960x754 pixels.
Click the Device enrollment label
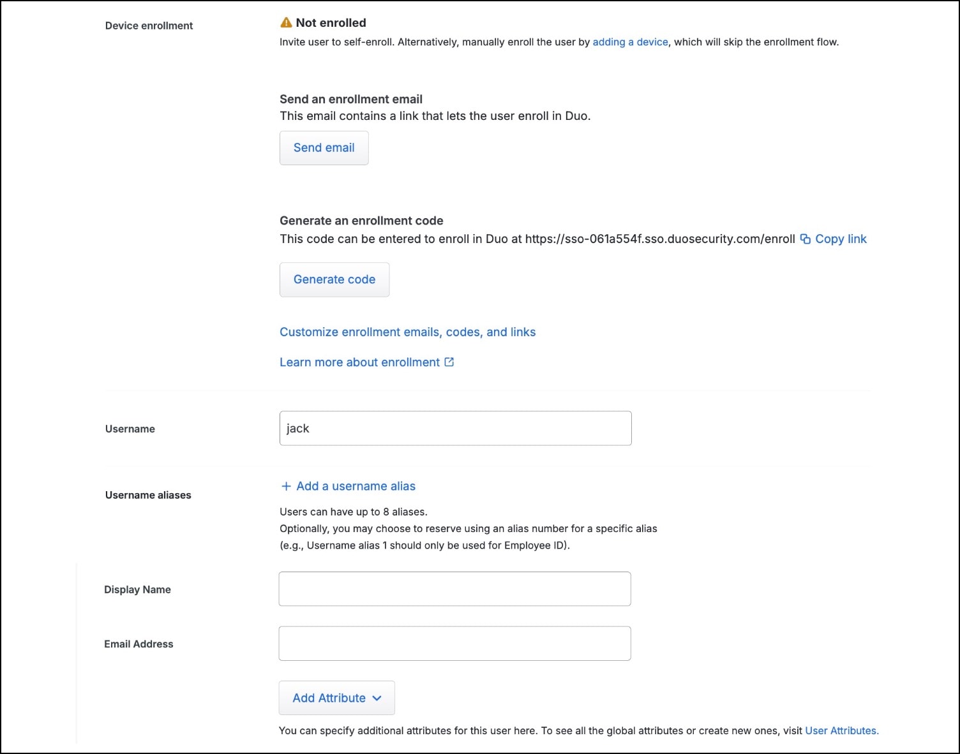coord(149,26)
